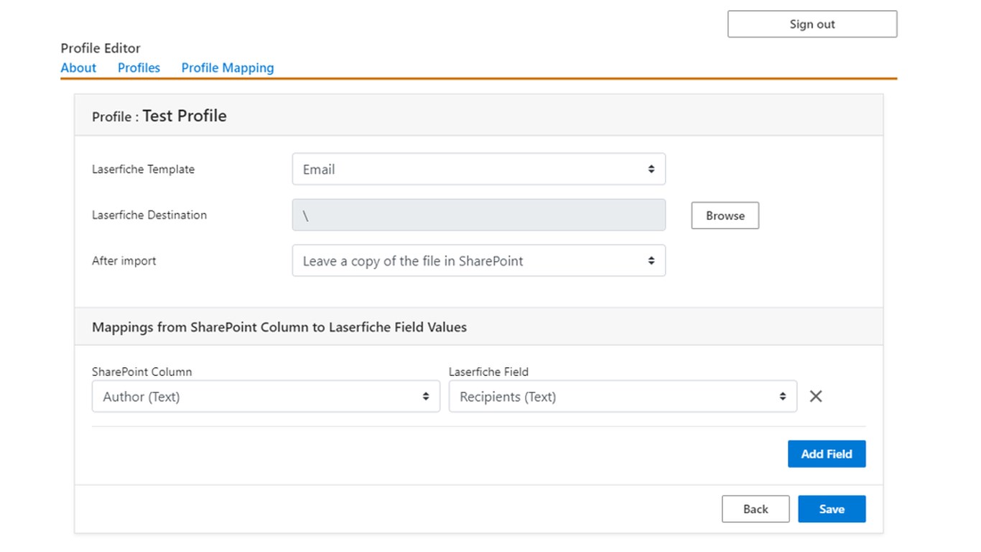This screenshot has width=981, height=552.
Task: Click the Test Profile heading
Action: (184, 116)
